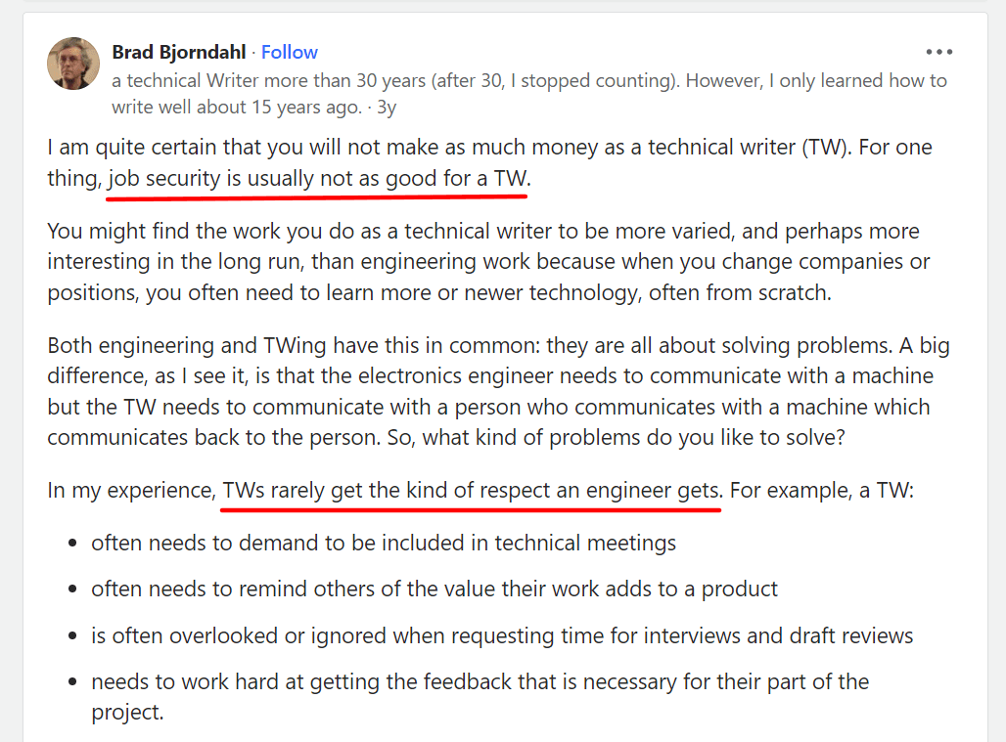Click the 3y answer timestamp
The image size is (1006, 742).
coord(387,107)
